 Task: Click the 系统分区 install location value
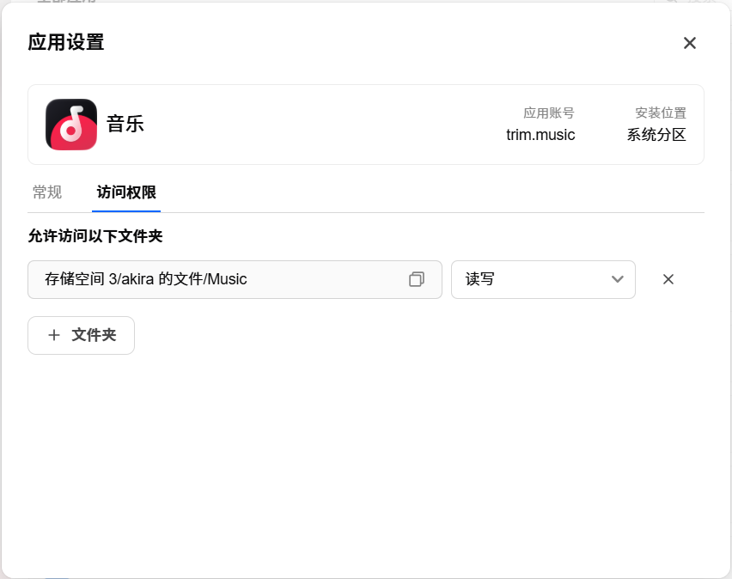coord(656,135)
